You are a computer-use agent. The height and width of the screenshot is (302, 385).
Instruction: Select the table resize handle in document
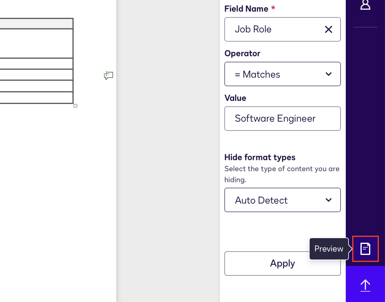(75, 106)
